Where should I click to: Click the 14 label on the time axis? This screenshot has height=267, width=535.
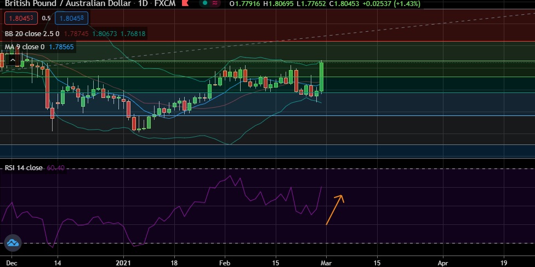(x=58, y=263)
